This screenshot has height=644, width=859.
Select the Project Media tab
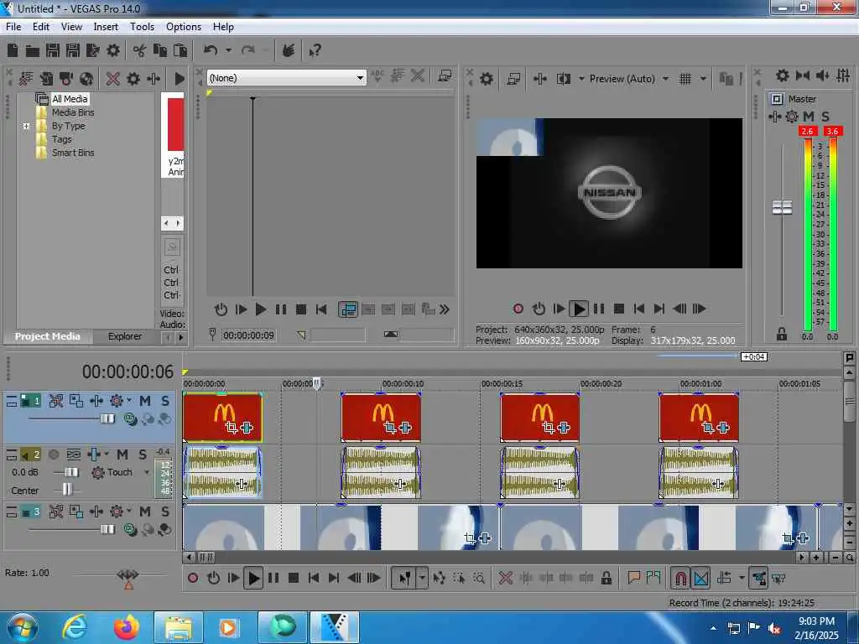coord(48,336)
